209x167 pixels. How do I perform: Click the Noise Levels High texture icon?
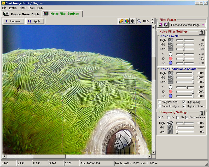pos(171,40)
